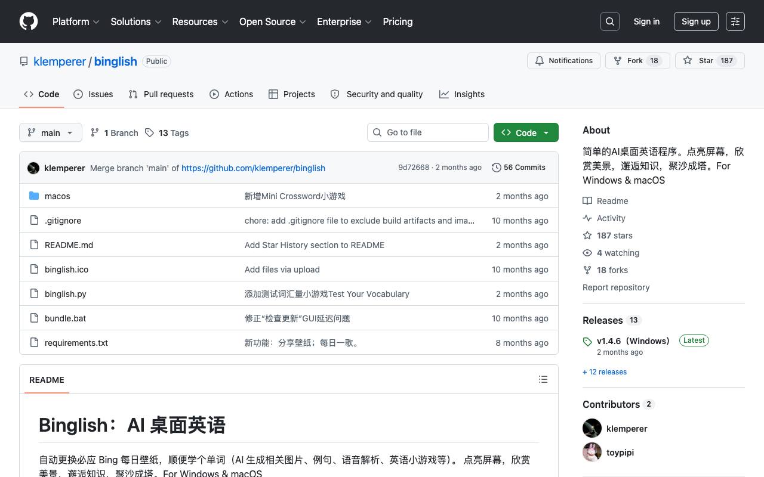
Task: Switch to Security and quality tab
Action: click(x=377, y=94)
